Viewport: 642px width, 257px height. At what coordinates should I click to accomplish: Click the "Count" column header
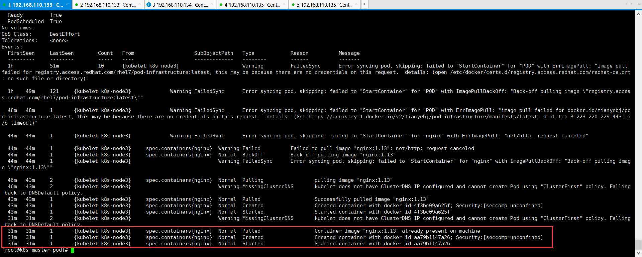(105, 53)
